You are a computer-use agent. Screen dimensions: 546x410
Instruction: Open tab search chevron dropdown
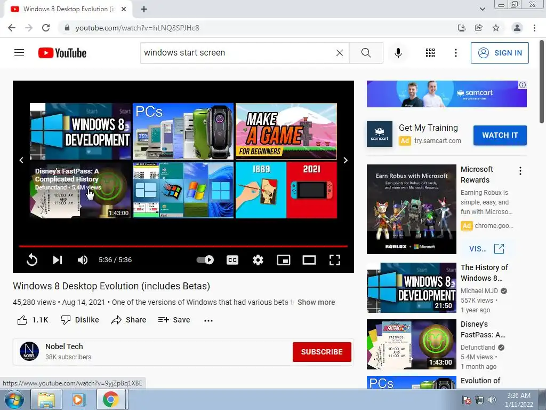pyautogui.click(x=483, y=9)
